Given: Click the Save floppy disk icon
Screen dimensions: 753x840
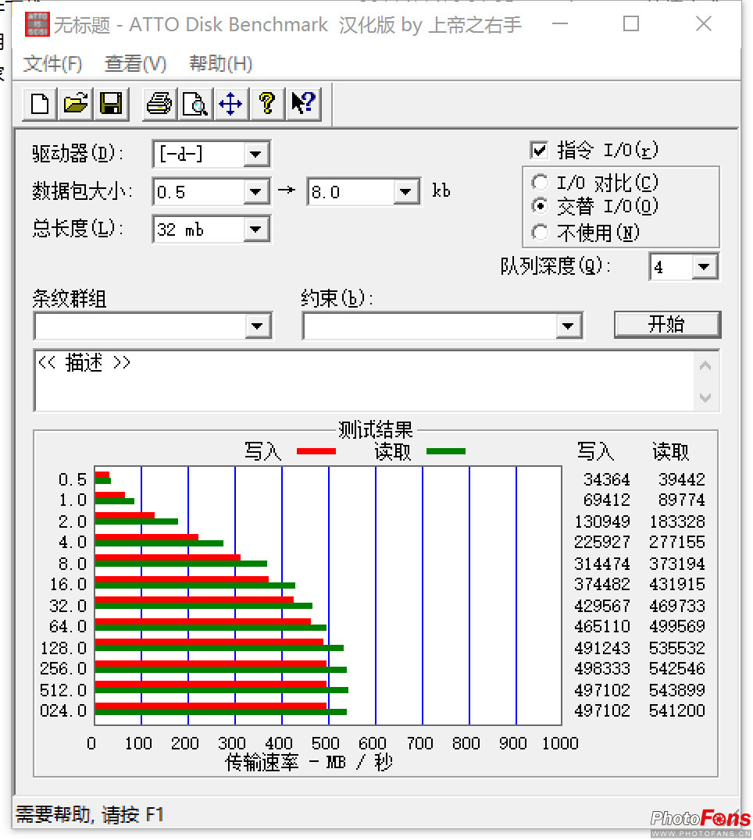Looking at the screenshot, I should tap(111, 104).
